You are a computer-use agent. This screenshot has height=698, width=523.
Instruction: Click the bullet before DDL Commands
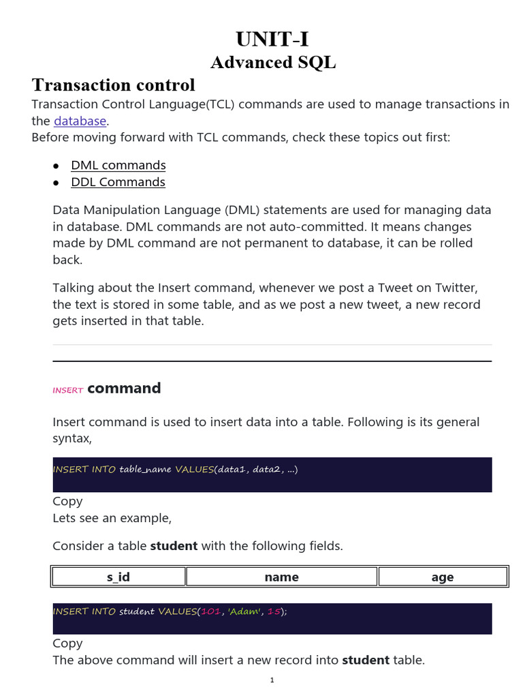tap(56, 183)
